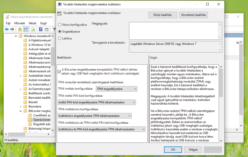Screen dimensions: 248x157
Task: Select the 'A Windows 10 bé' tree folder
Action: 37,45
